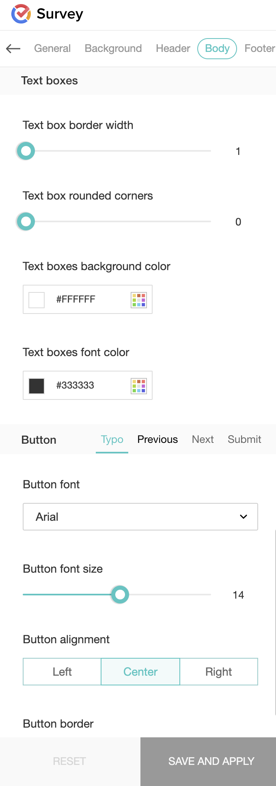Screen dimensions: 276x786
Task: Open the Button font Arial dropdown
Action: [x=140, y=517]
